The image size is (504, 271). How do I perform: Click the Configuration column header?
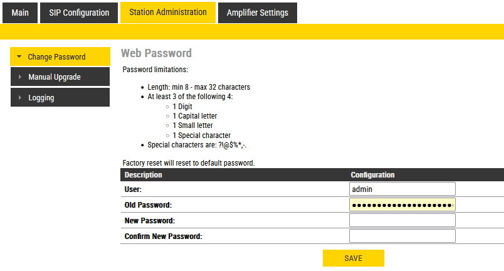pos(372,174)
